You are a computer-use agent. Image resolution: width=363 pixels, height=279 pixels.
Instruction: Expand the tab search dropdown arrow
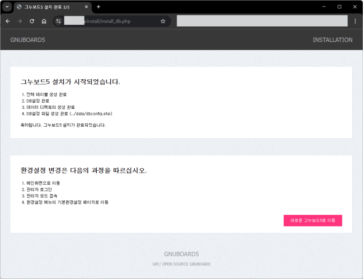tap(7, 7)
